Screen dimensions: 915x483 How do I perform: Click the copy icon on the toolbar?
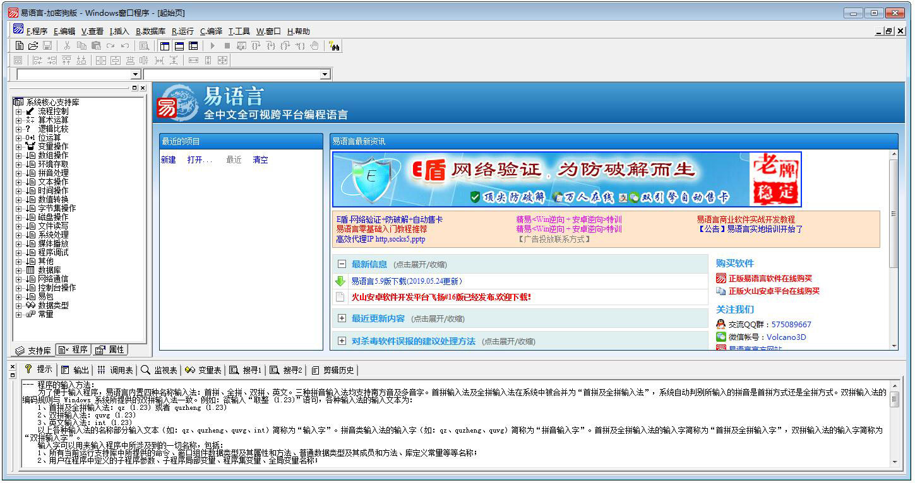coord(83,45)
